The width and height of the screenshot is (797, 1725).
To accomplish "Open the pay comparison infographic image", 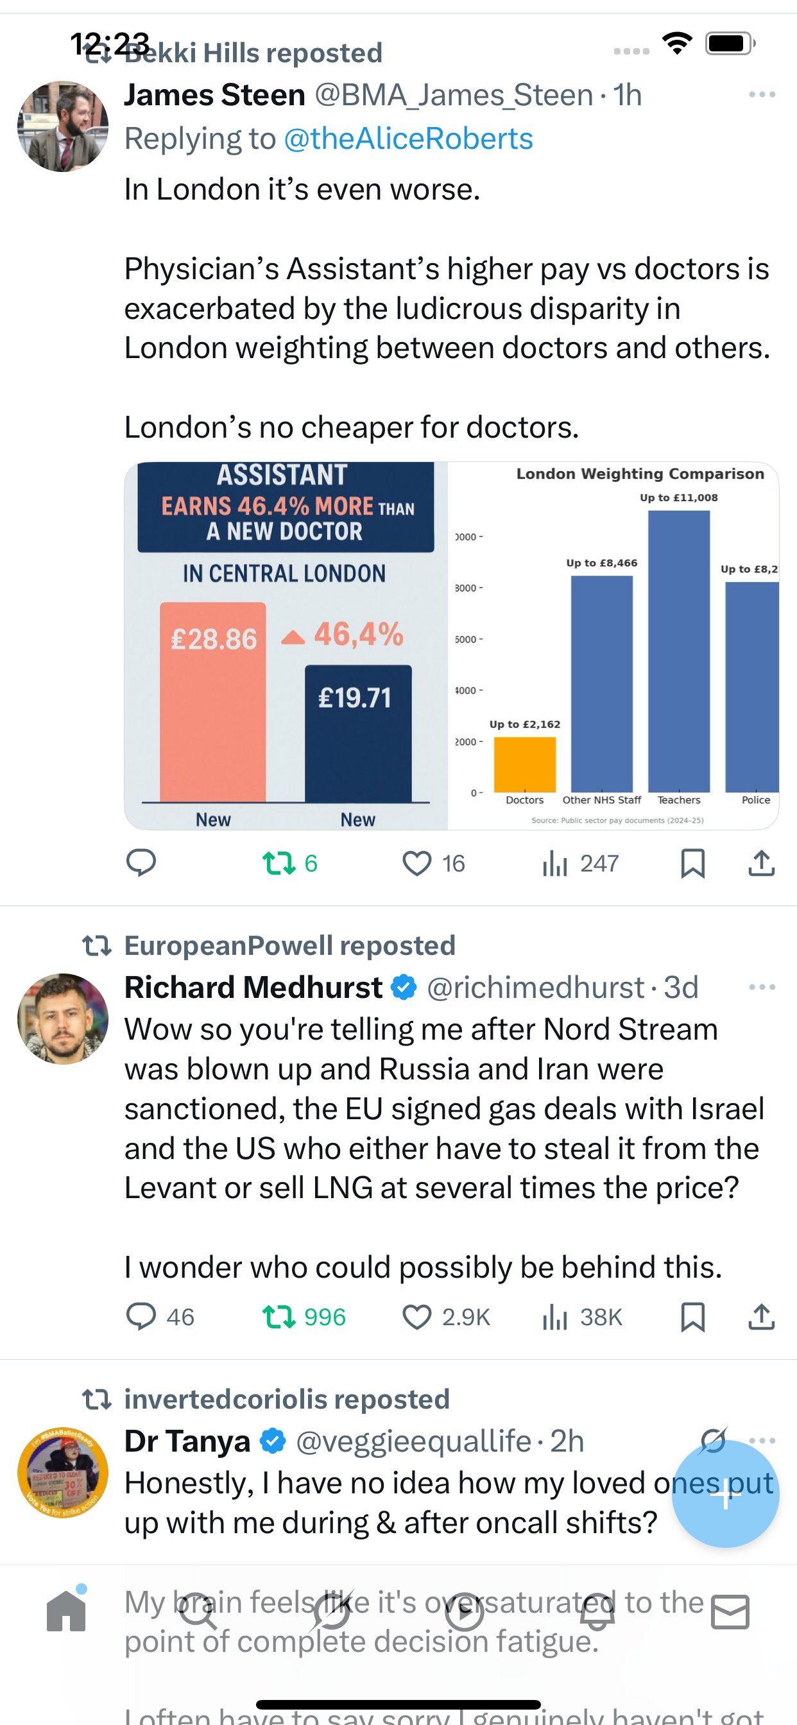I will (286, 645).
